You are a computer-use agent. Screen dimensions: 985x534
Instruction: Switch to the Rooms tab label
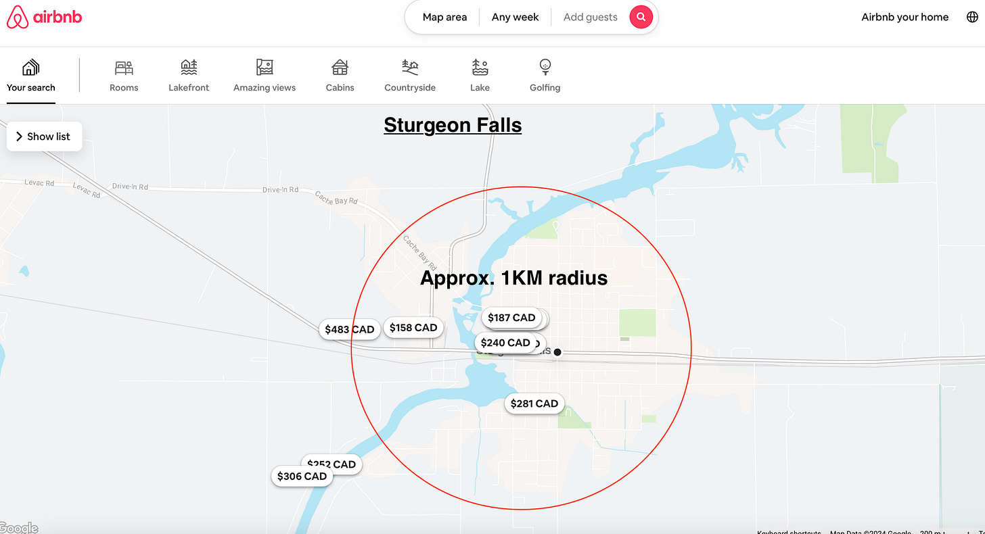click(124, 87)
